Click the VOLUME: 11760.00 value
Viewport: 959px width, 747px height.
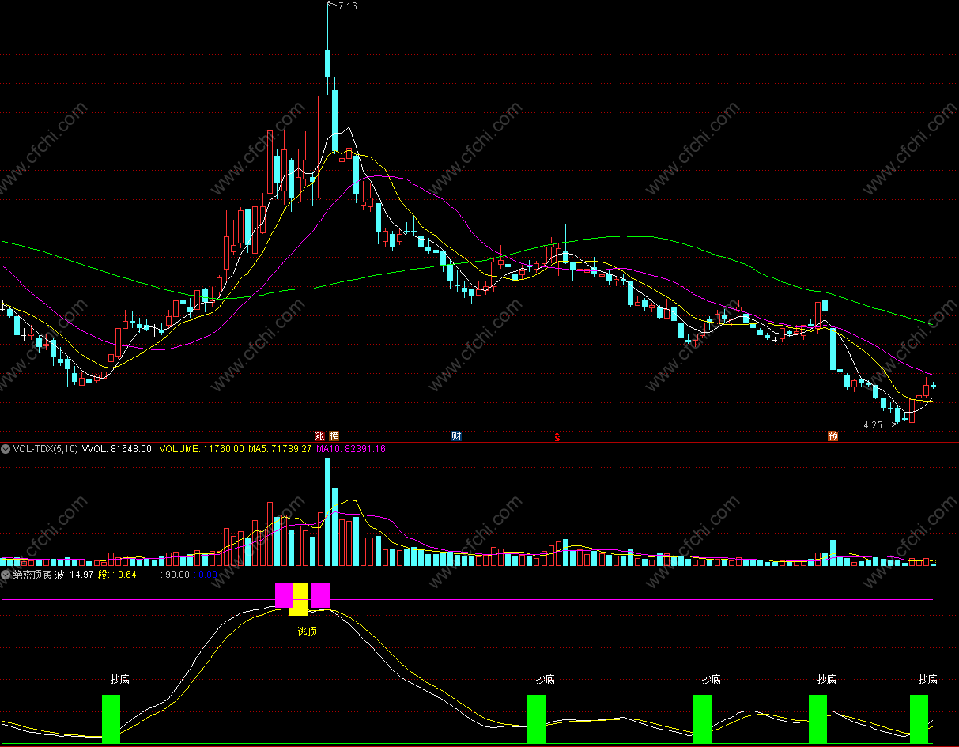[x=202, y=449]
